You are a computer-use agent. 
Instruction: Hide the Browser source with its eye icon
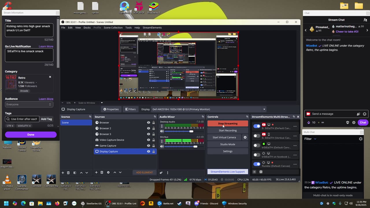coord(149,122)
